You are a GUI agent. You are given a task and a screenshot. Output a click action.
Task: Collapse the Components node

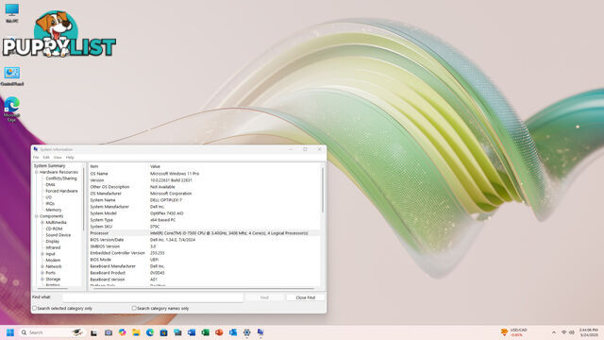37,216
